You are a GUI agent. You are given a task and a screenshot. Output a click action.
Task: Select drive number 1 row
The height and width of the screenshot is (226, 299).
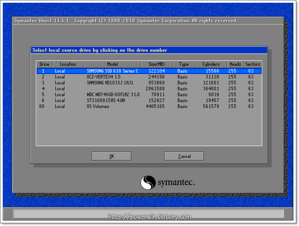[149, 71]
